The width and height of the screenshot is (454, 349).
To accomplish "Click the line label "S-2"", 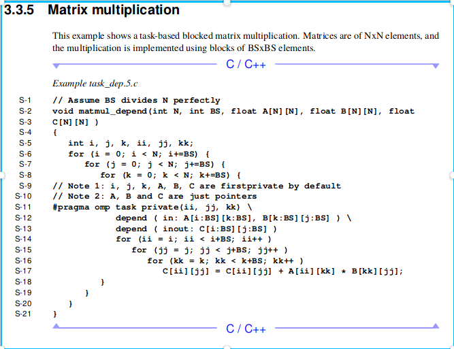I will [25, 111].
